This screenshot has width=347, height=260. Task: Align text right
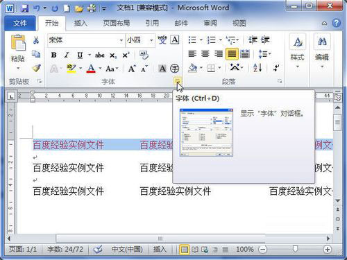[218, 54]
